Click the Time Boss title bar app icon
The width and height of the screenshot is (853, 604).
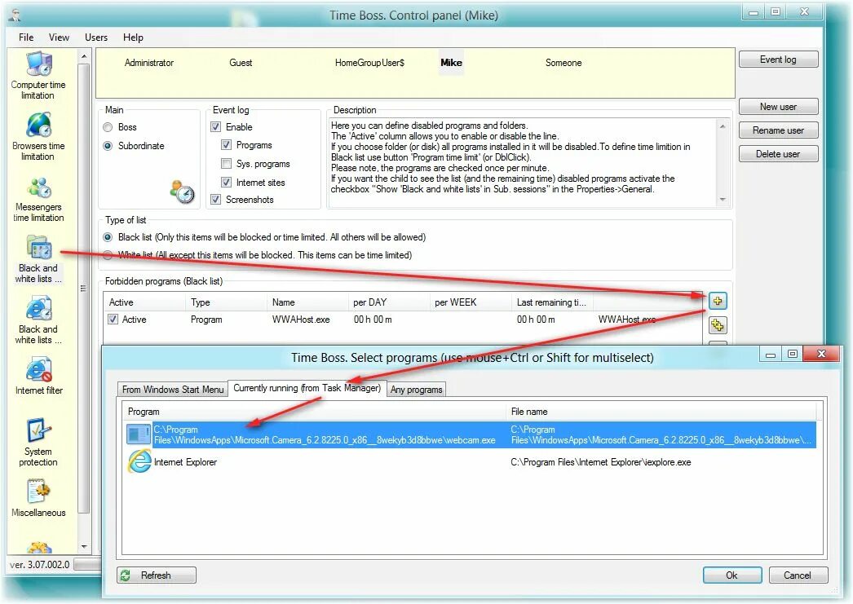click(15, 15)
